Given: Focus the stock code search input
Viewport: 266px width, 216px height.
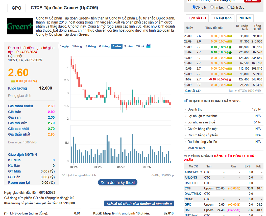Looking at the screenshot, I should 215,1.
